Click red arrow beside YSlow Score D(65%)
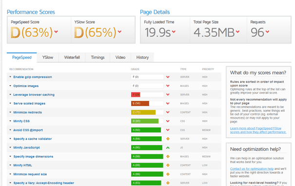Image resolution: width=295 pixels, height=186 pixels. click(x=119, y=32)
